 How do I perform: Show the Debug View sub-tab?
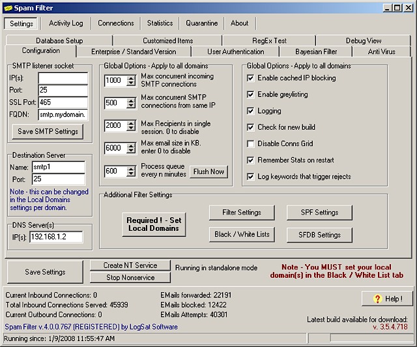click(364, 40)
